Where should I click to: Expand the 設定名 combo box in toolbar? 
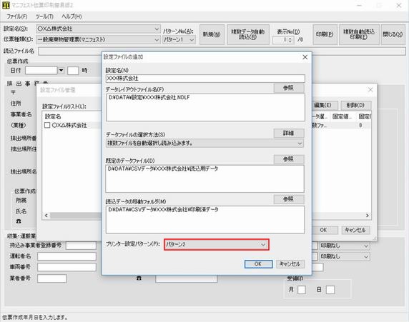pyautogui.click(x=157, y=29)
